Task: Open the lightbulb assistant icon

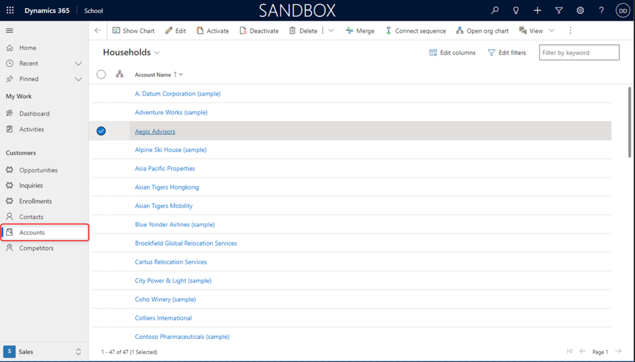Action: pos(516,10)
